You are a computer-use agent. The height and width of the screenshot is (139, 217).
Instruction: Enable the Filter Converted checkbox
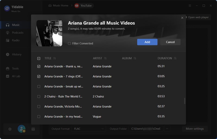click(69, 44)
